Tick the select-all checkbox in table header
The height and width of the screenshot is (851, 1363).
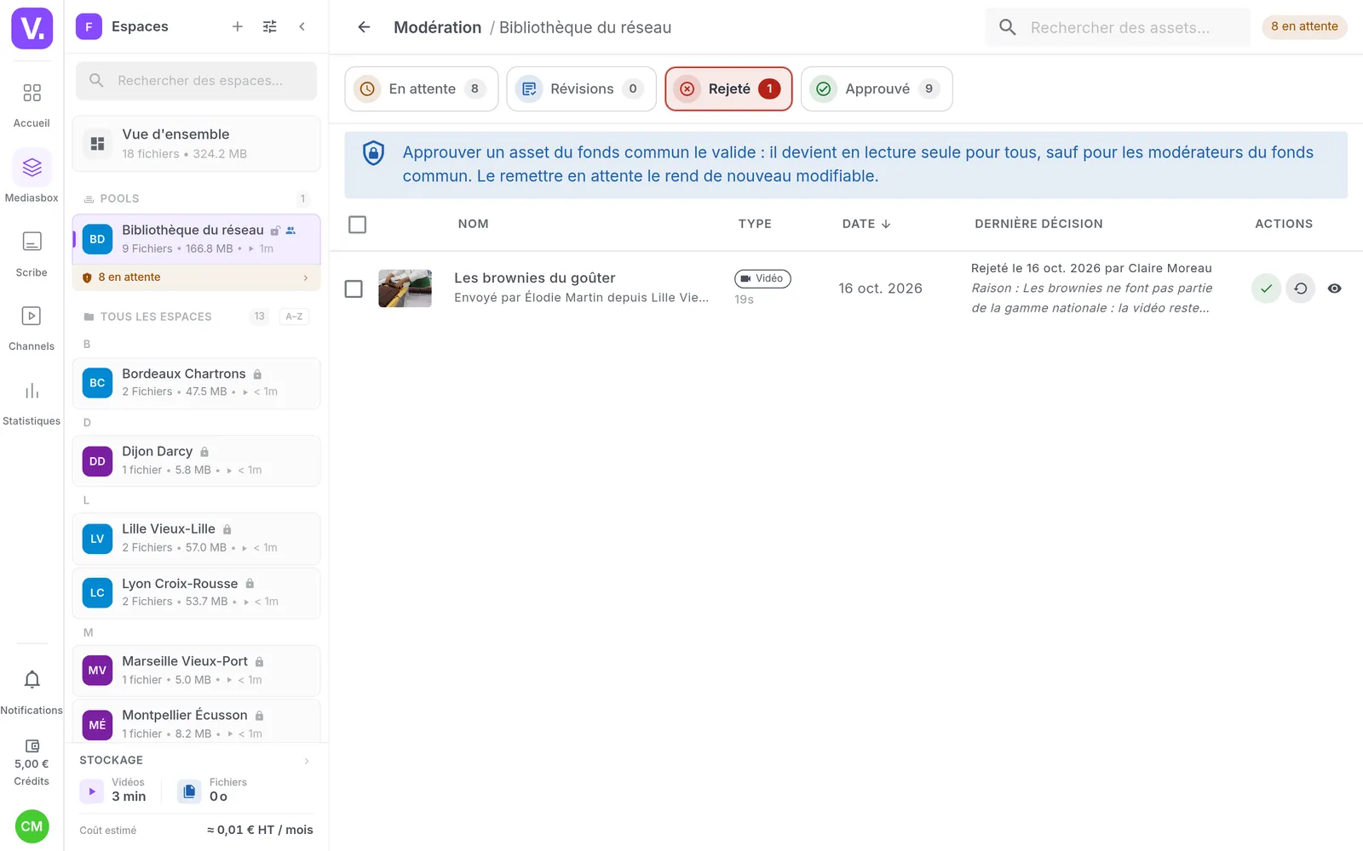(358, 224)
